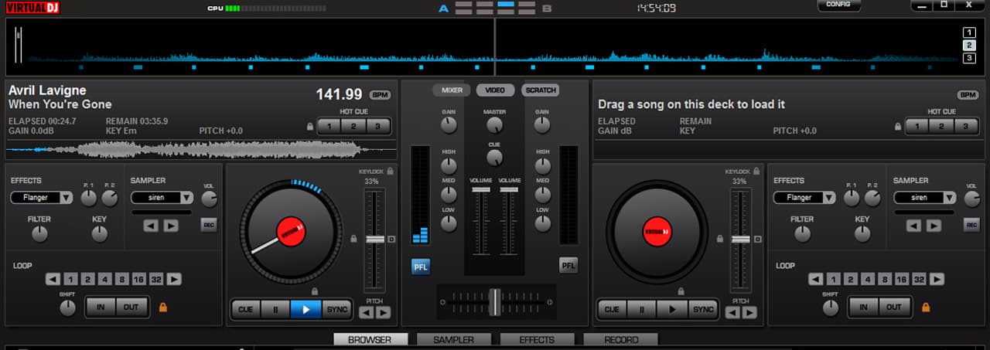The height and width of the screenshot is (350, 990).
Task: Click the left deck pitch down arrow
Action: [x=366, y=312]
